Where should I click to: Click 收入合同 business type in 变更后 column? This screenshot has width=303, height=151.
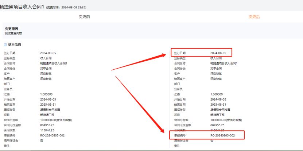coord(216,58)
